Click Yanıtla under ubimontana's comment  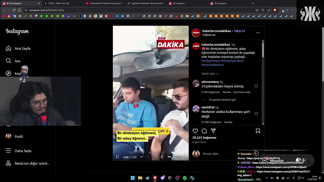227,92
